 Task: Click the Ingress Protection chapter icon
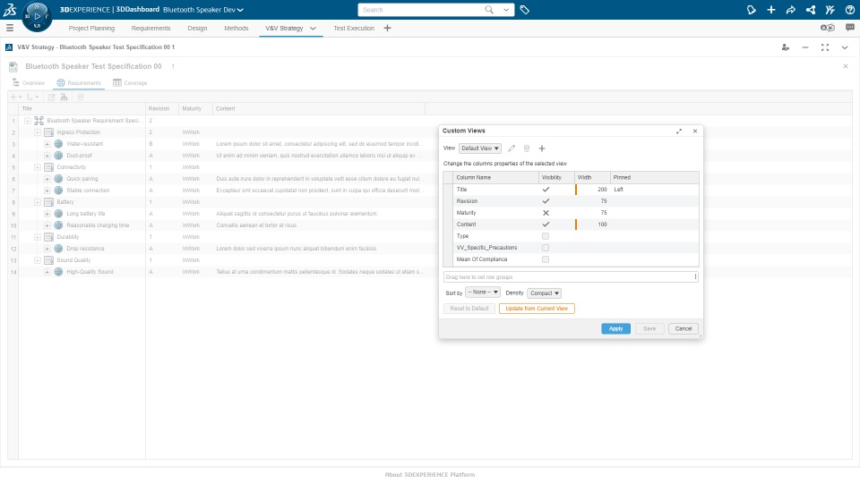pyautogui.click(x=48, y=132)
